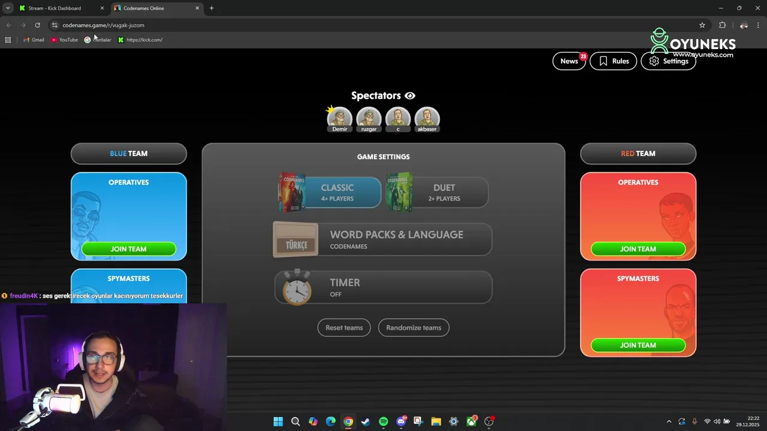Open the tab search dropdown

[x=7, y=8]
